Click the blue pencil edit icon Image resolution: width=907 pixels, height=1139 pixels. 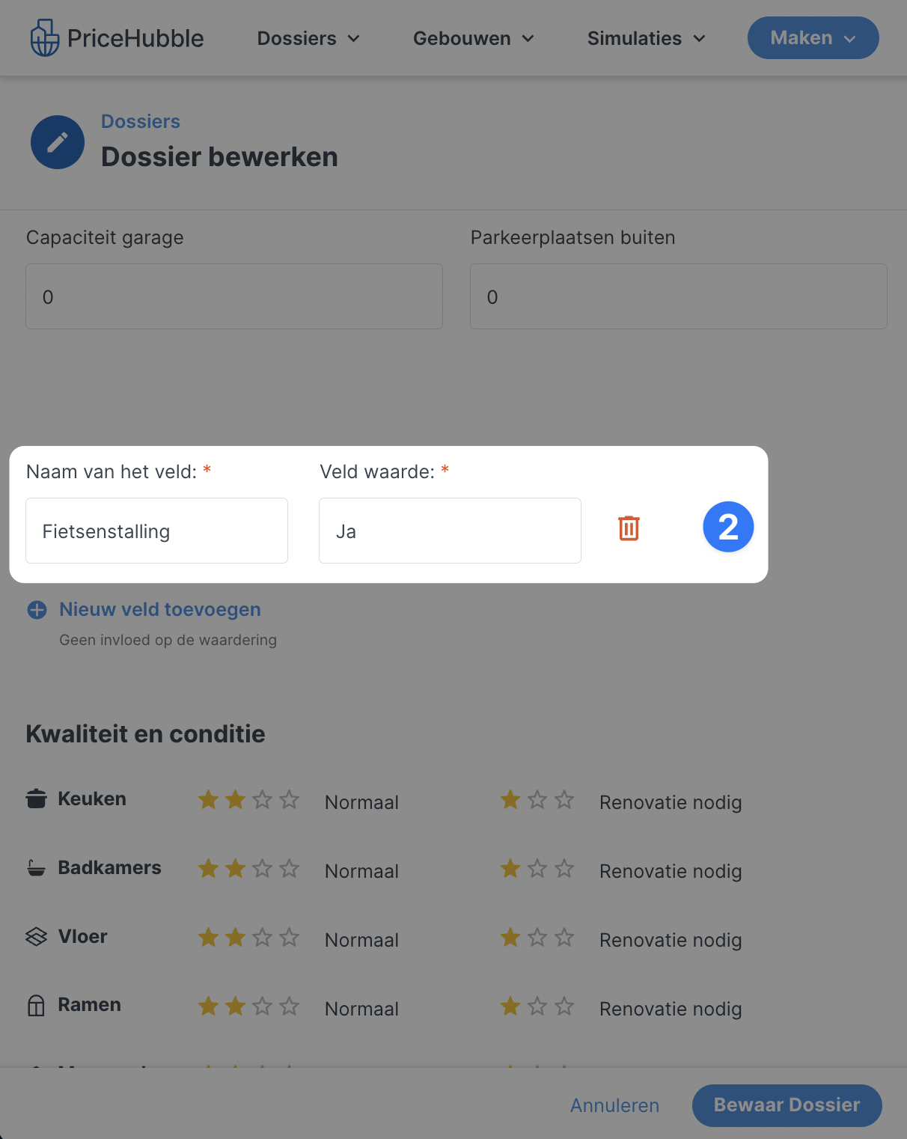pyautogui.click(x=58, y=142)
